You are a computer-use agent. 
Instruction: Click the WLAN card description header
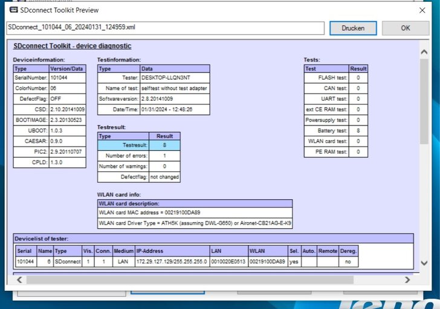point(195,203)
